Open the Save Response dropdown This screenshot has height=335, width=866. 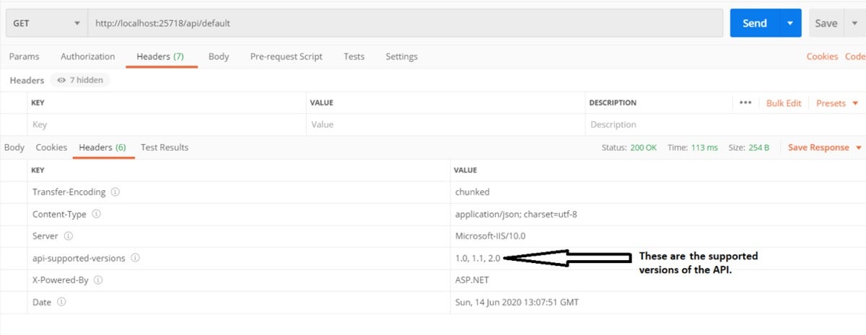click(825, 147)
